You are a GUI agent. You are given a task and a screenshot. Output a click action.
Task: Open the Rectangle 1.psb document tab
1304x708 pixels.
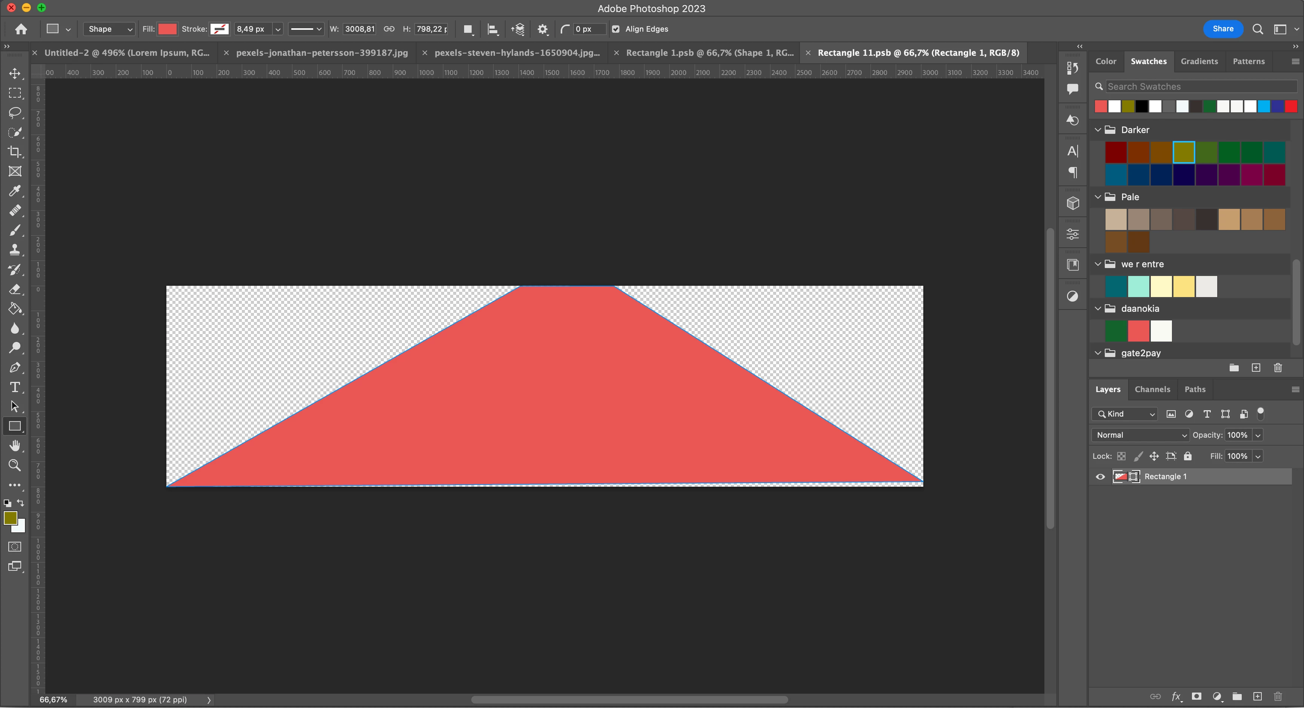pyautogui.click(x=709, y=53)
